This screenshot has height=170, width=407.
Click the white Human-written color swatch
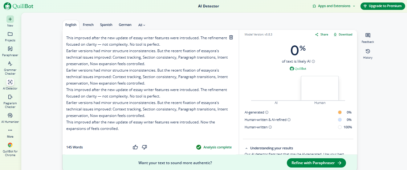click(340, 127)
